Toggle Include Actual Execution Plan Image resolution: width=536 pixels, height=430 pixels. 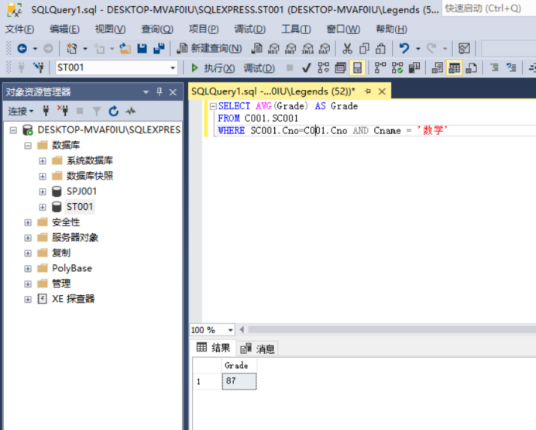[x=380, y=68]
